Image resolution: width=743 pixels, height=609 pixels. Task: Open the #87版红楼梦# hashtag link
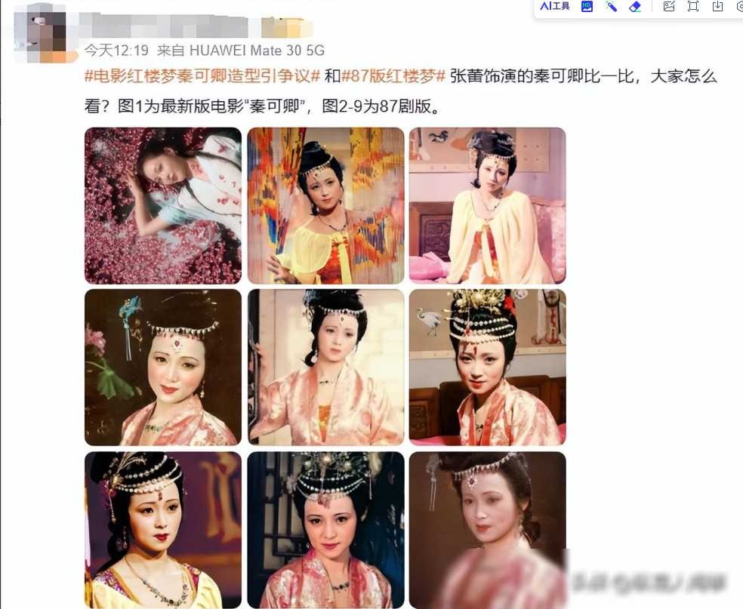click(x=393, y=75)
